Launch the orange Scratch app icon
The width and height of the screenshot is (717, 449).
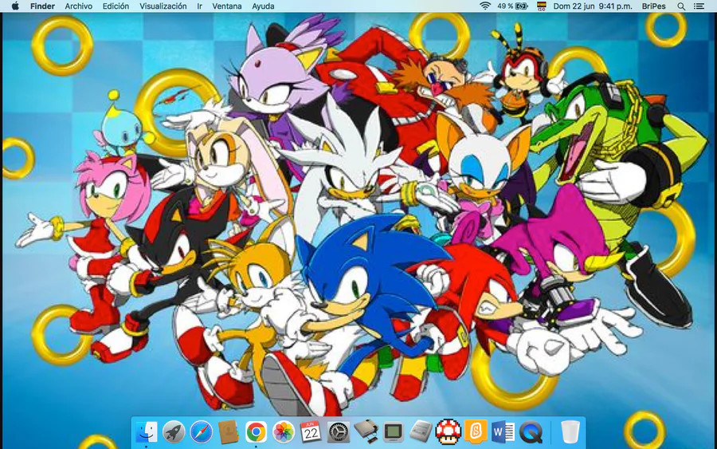tap(476, 431)
